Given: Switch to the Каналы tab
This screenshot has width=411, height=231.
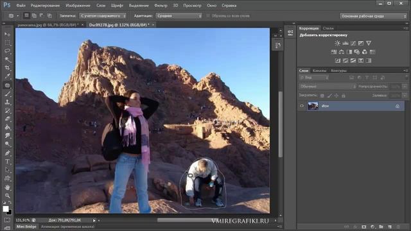Looking at the screenshot, I should [319, 71].
